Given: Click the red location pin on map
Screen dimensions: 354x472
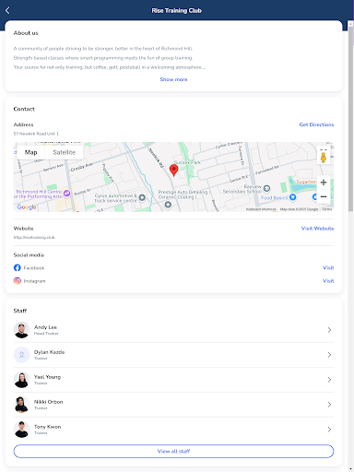Looking at the screenshot, I should click(173, 170).
